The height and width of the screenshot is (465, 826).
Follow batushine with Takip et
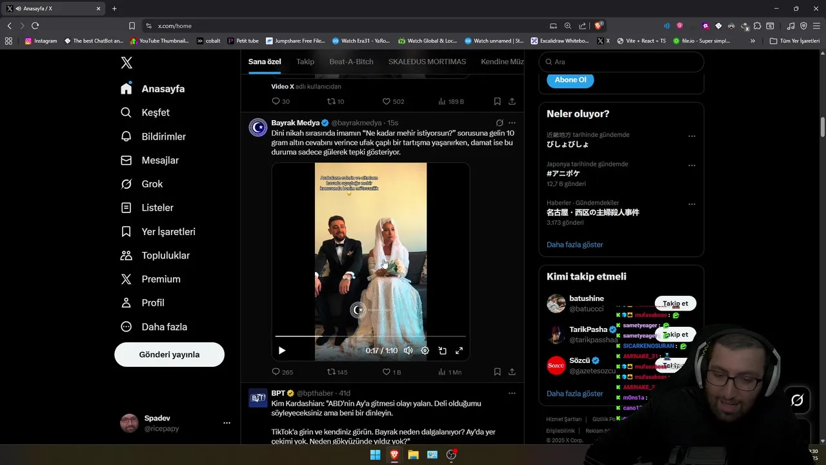676,304
